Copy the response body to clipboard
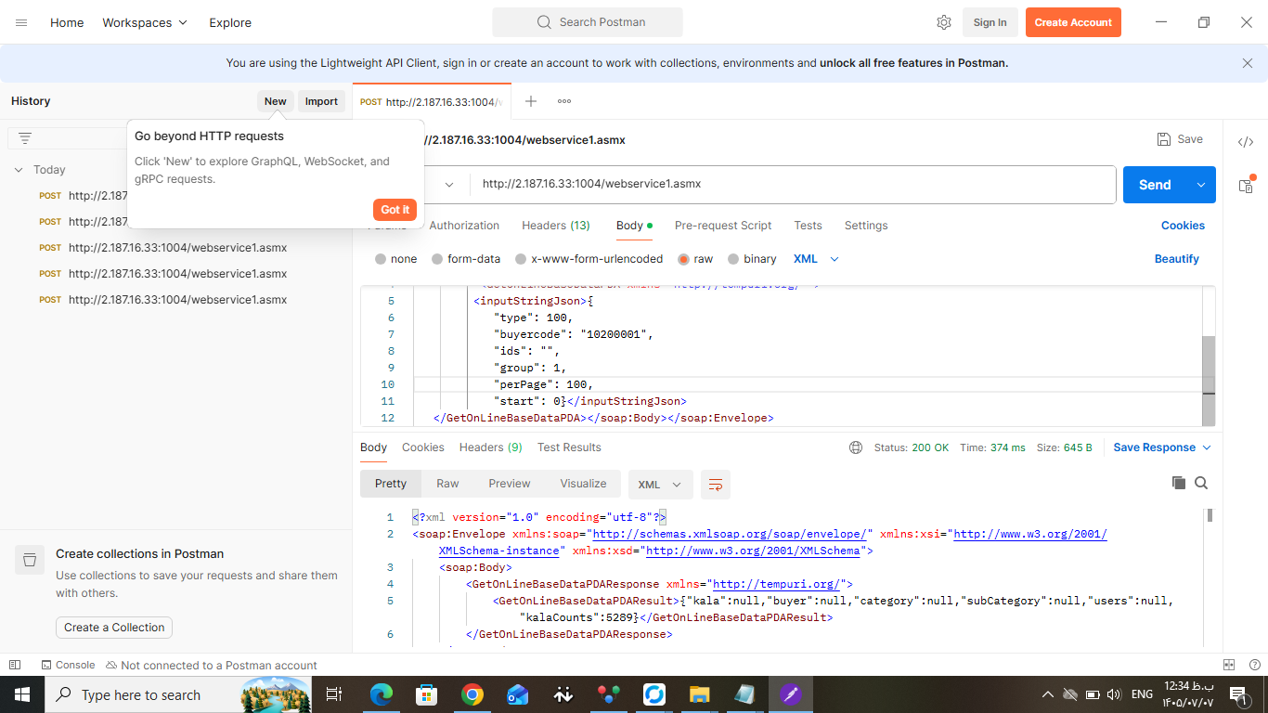Viewport: 1268px width, 713px height. 1179,483
